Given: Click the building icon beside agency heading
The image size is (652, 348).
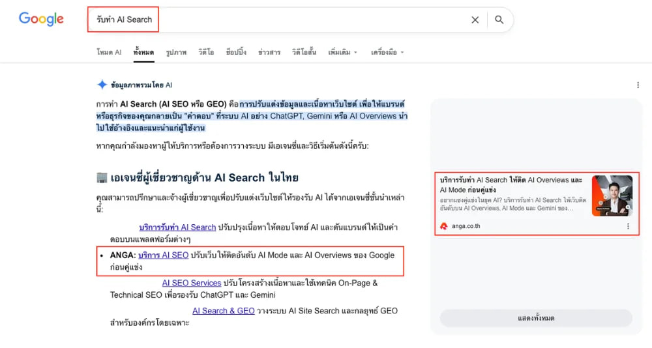Looking at the screenshot, I should coord(102,177).
